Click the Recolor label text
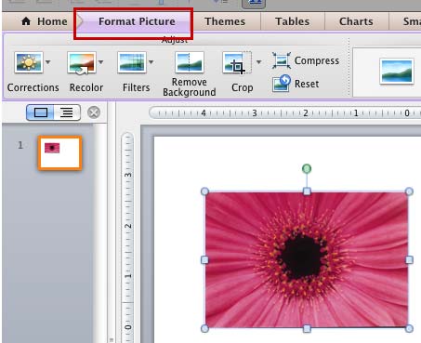Screen dimensions: 421x343 86,87
